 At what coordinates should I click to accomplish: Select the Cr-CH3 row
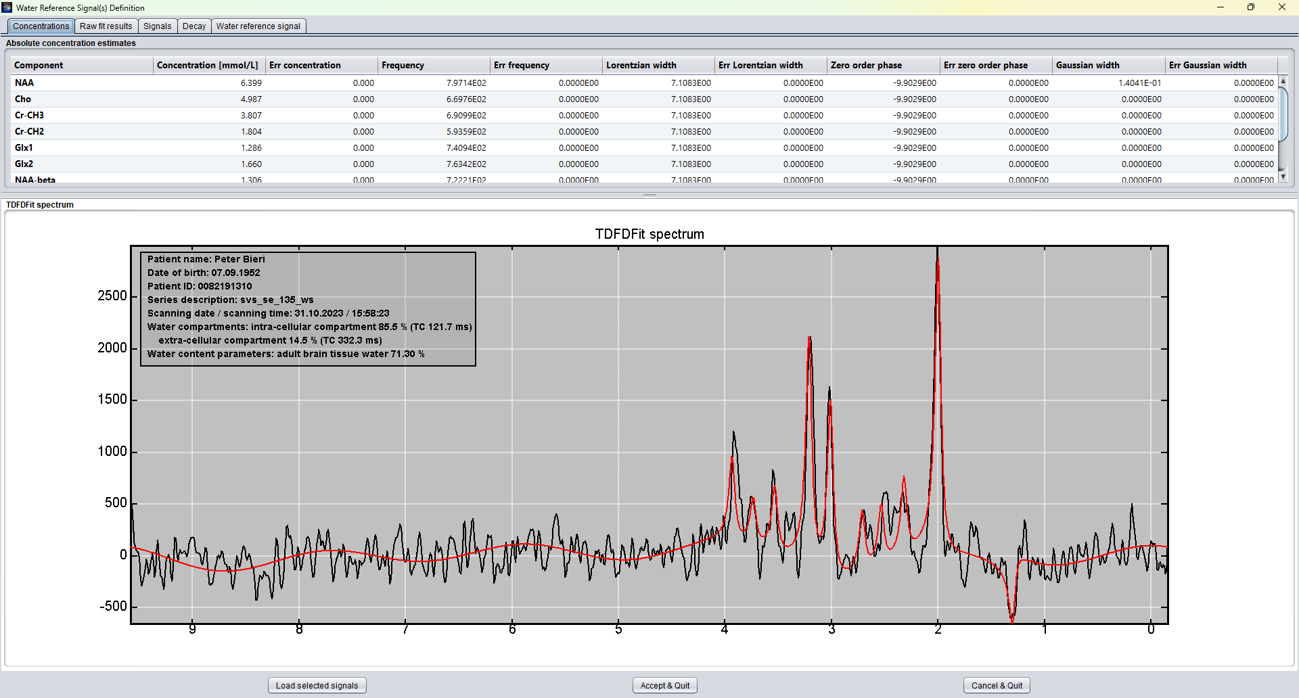[644, 115]
